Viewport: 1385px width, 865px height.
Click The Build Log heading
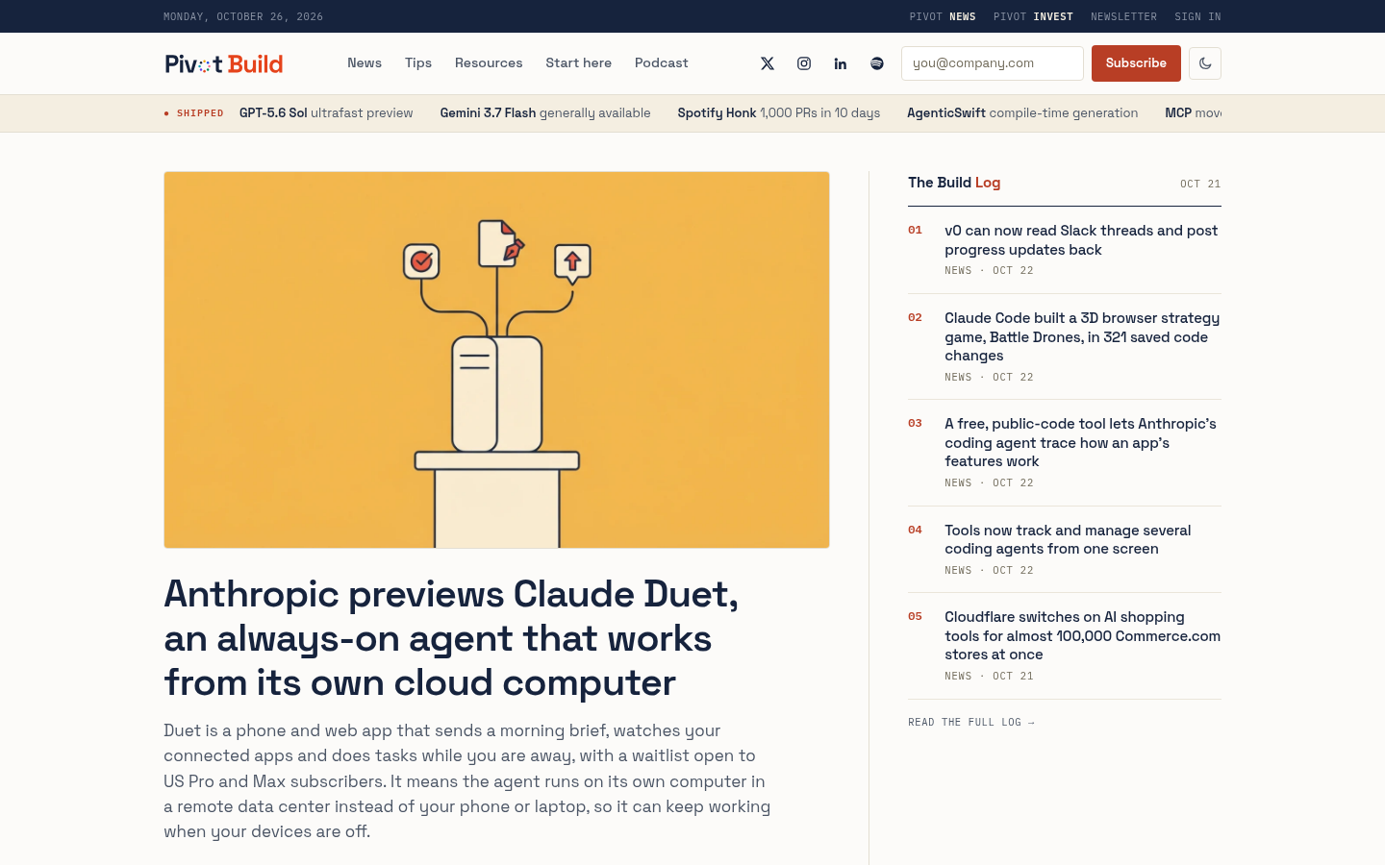[954, 183]
